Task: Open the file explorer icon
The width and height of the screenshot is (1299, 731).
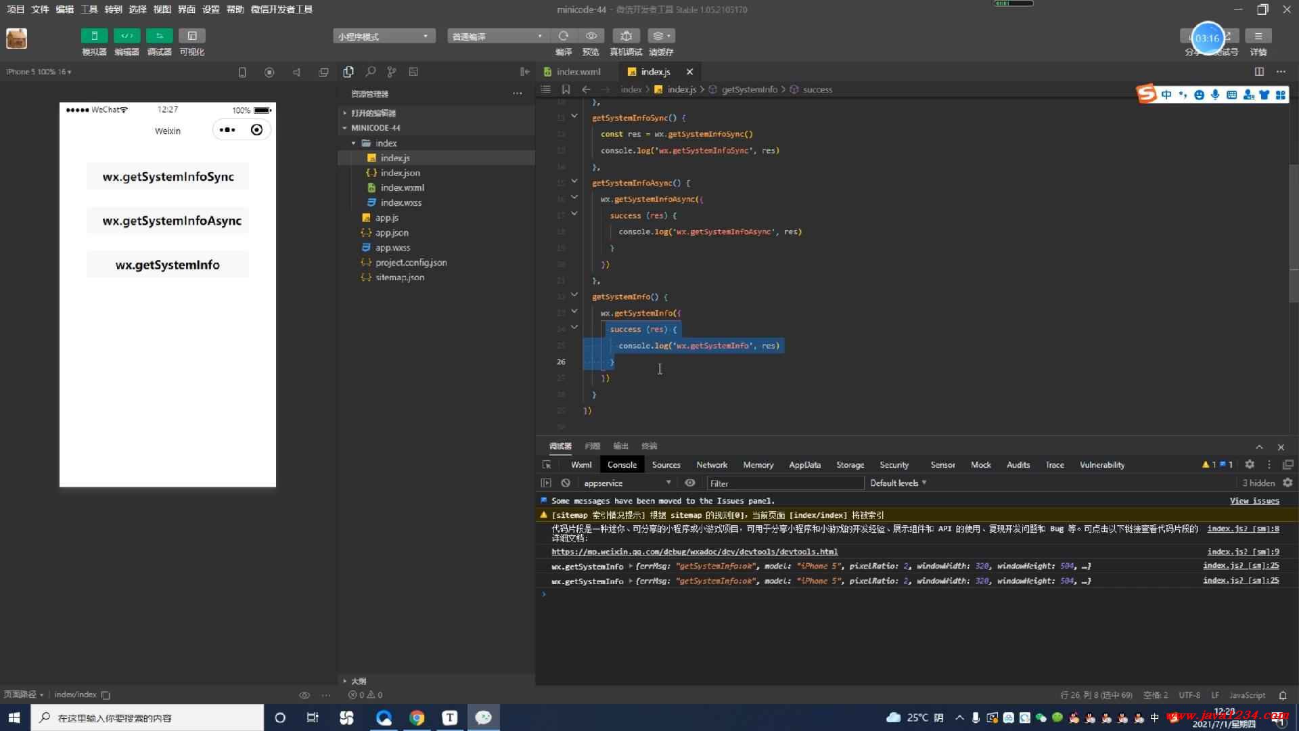Action: tap(348, 72)
